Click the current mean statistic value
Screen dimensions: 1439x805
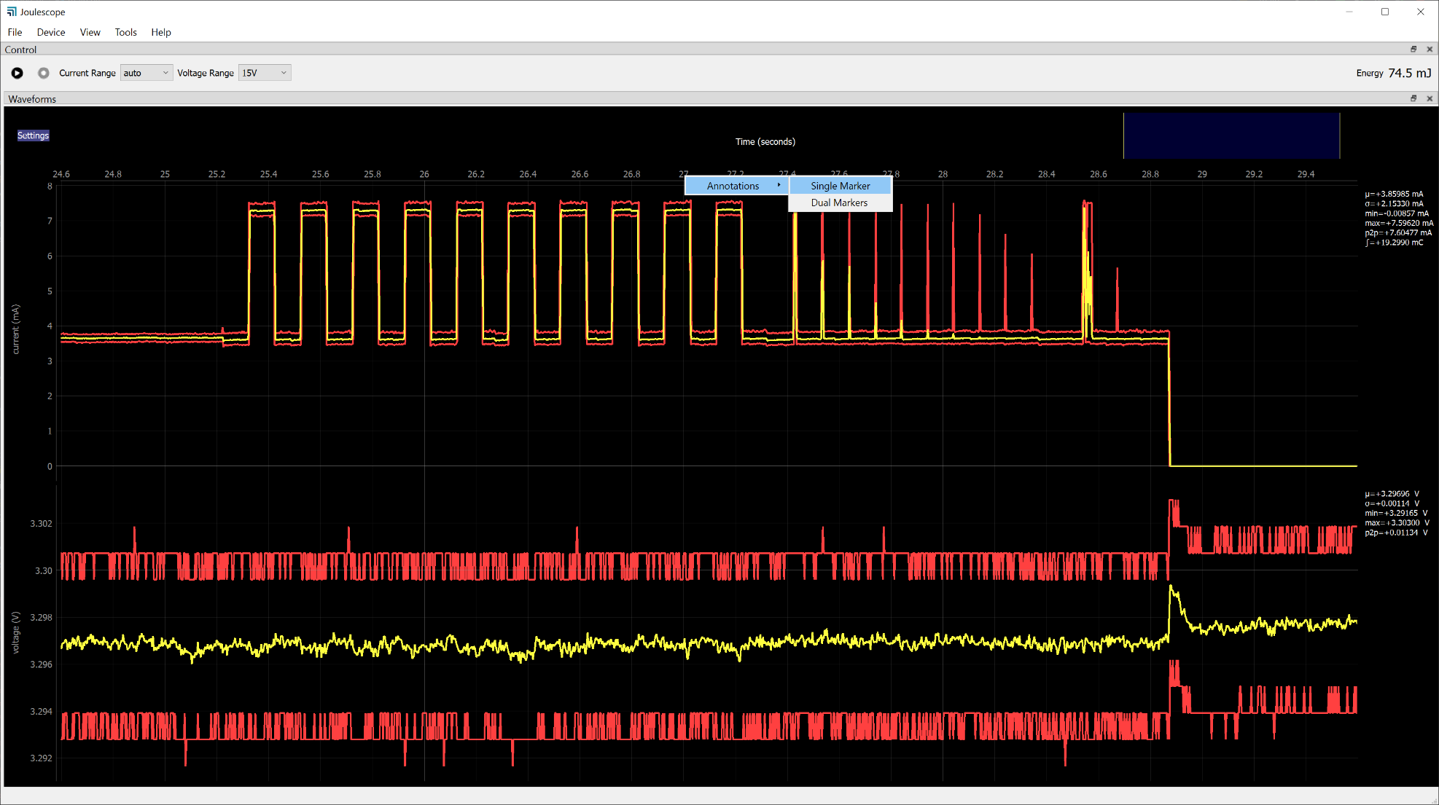point(1394,194)
